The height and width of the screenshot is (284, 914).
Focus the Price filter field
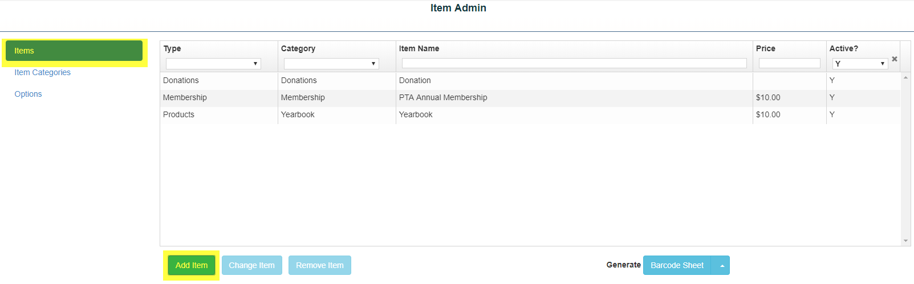[790, 63]
